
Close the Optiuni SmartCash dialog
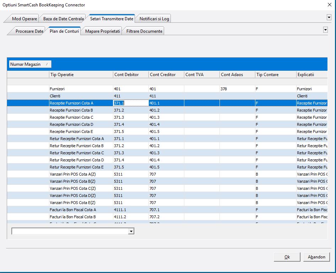pyautogui.click(x=329, y=5)
